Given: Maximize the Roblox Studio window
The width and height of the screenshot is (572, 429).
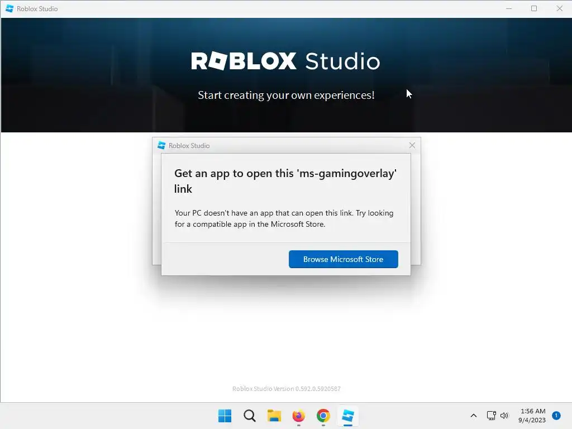Looking at the screenshot, I should tap(534, 8).
